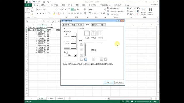Screen dimensions: 184x103
Task: Switch to the '保護' dialog tab
Action: (x=102, y=25)
